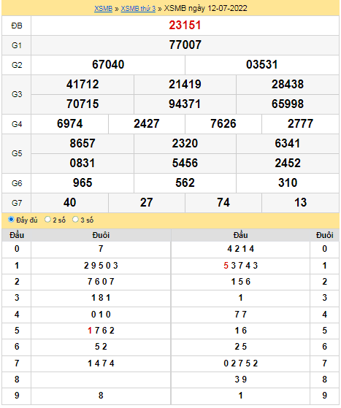Click the G6 result 562

tap(185, 182)
